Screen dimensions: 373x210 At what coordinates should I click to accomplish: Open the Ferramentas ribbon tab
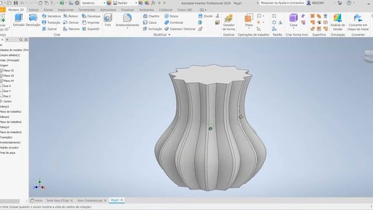click(87, 10)
